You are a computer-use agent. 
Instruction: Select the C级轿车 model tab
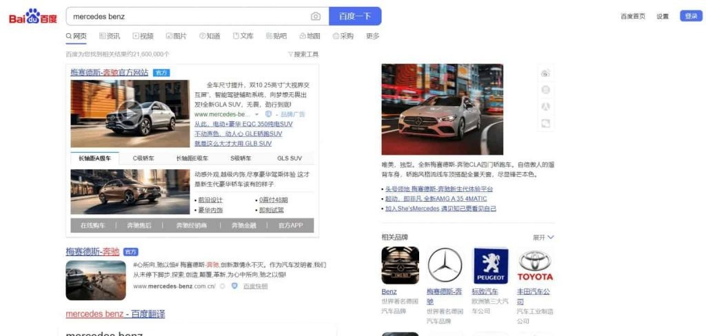pyautogui.click(x=143, y=158)
